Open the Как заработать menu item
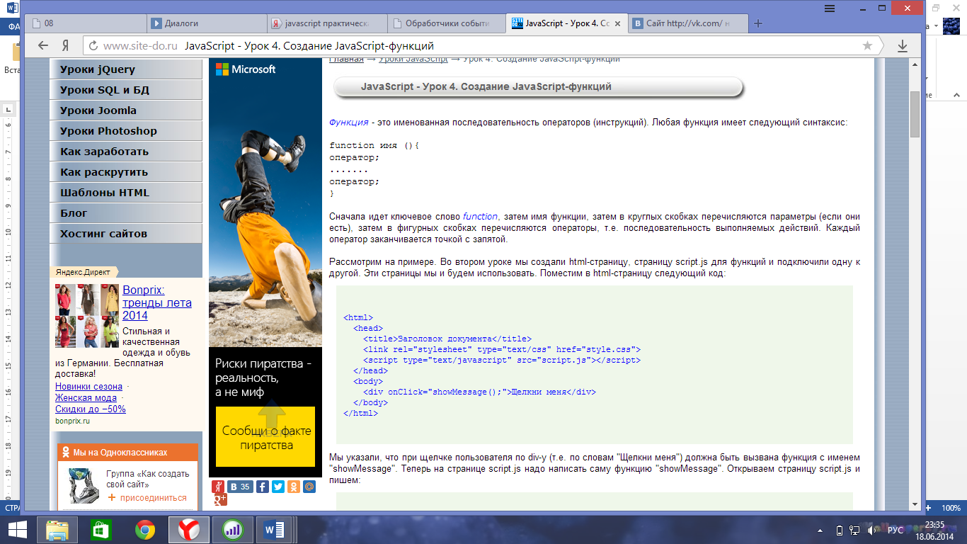967x544 pixels. tap(125, 152)
